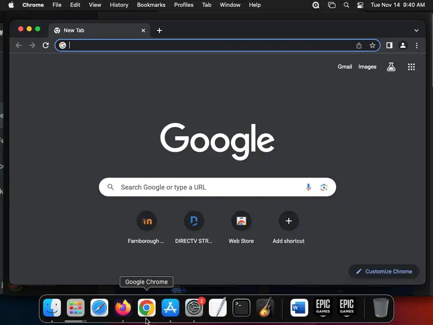433x325 pixels.
Task: Open Microsoft Word from the Dock
Action: point(299,308)
